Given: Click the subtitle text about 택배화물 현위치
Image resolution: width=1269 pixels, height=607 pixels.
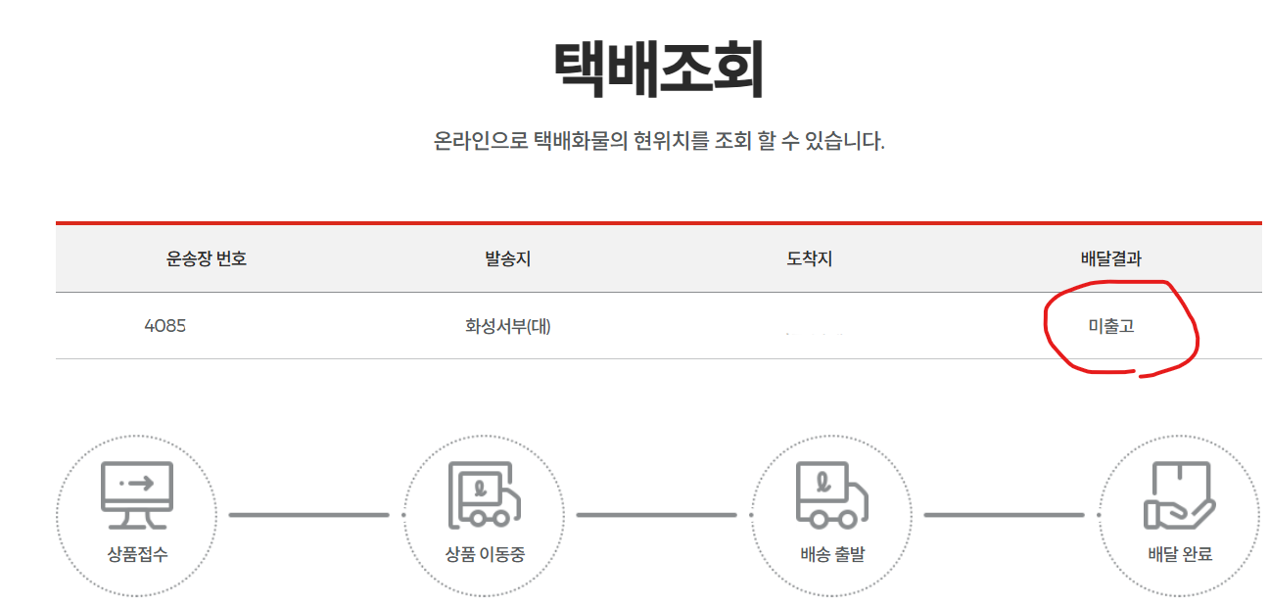Looking at the screenshot, I should point(658,141).
